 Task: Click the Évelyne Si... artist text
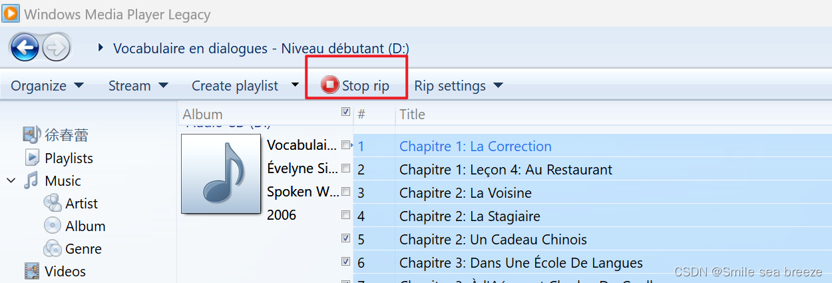coord(302,168)
